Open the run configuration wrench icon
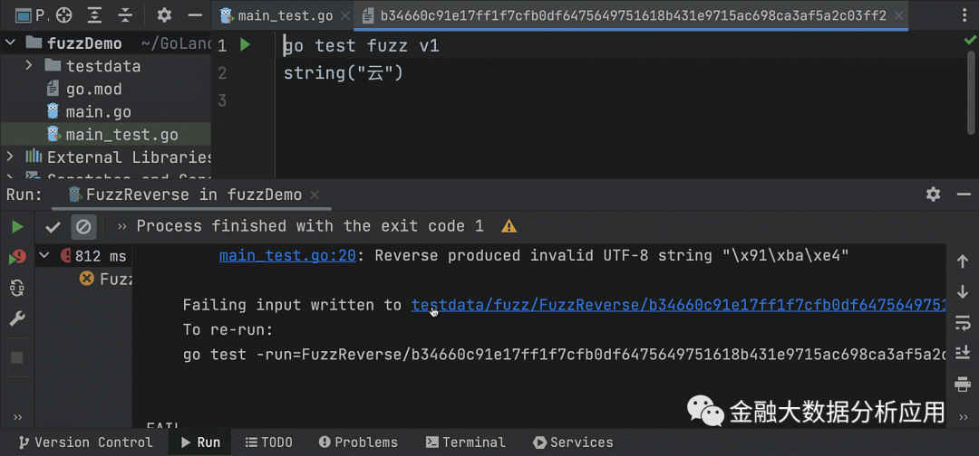979x456 pixels. click(x=17, y=318)
